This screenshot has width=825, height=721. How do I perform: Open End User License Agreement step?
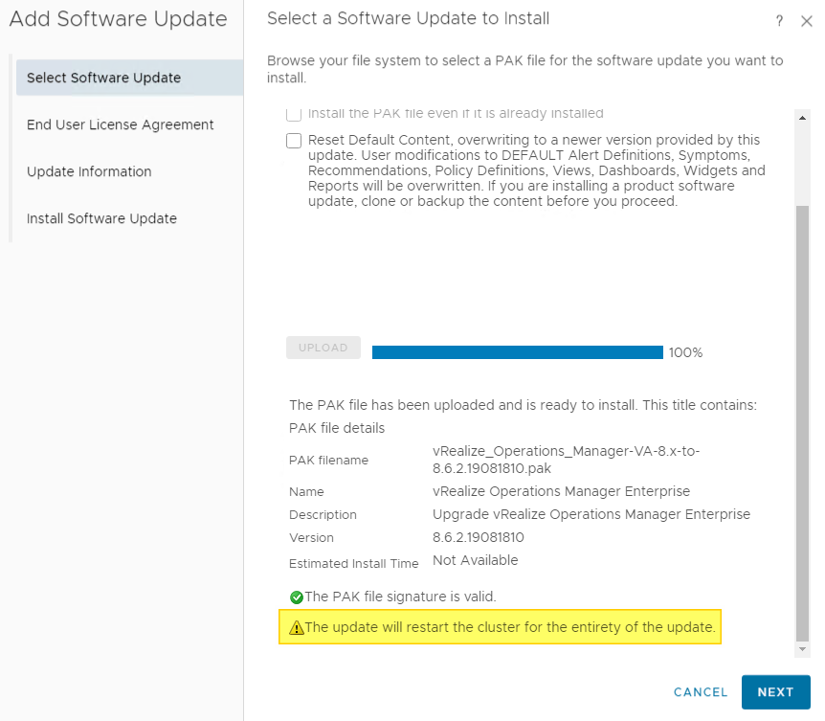120,124
